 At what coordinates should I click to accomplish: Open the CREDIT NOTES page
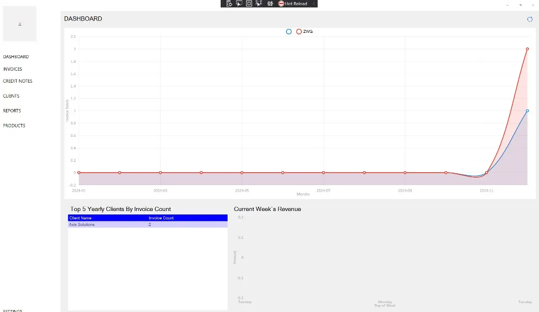[17, 81]
